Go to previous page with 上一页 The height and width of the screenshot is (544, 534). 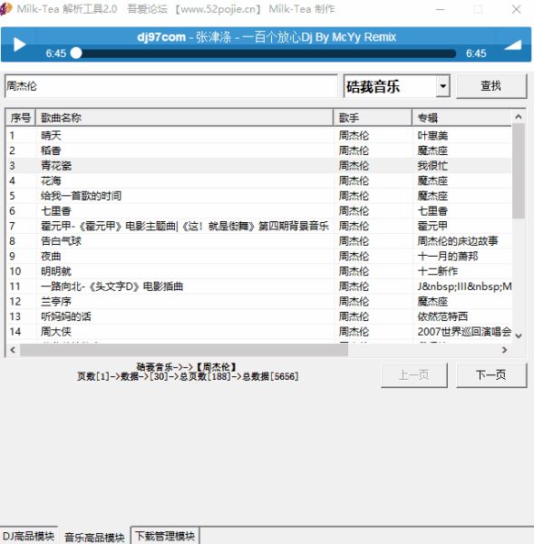coord(414,375)
